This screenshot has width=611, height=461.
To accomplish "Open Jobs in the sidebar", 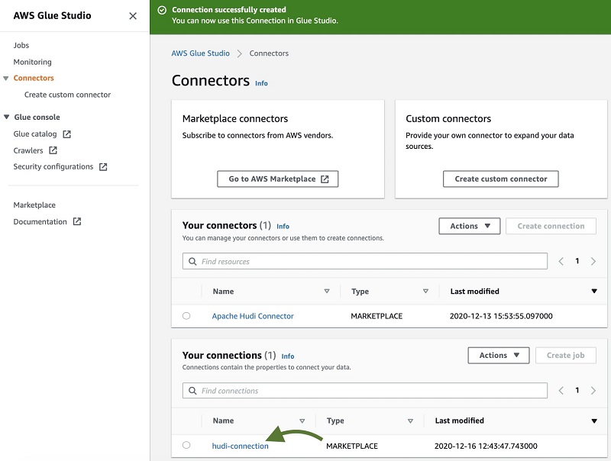I will click(21, 45).
